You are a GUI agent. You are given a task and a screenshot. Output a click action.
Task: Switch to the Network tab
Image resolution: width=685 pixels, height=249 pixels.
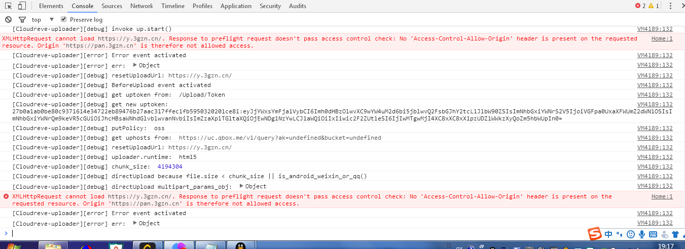click(x=141, y=6)
